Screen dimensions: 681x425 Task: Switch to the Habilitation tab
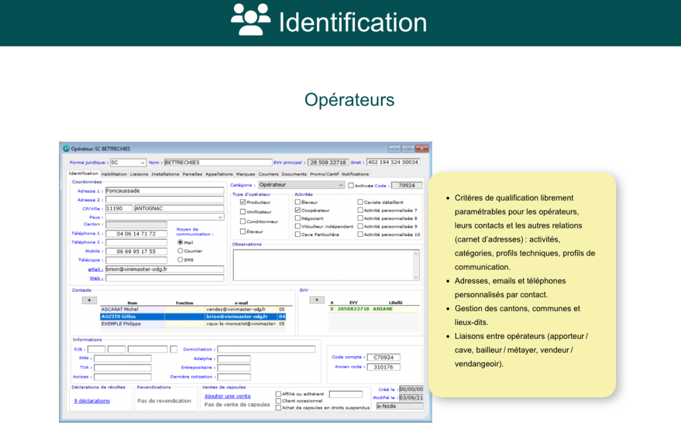click(113, 174)
